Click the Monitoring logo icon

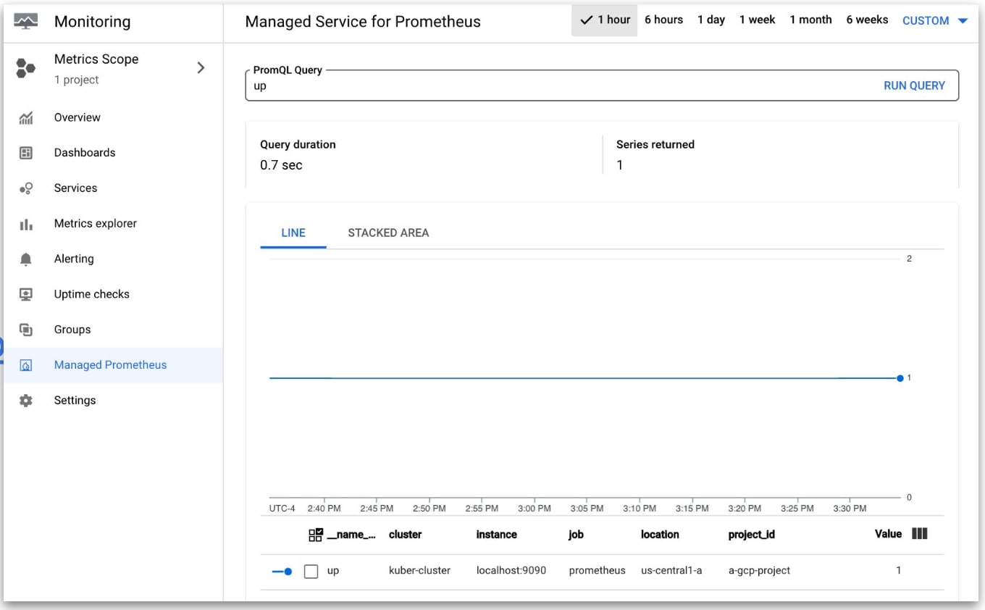(26, 21)
